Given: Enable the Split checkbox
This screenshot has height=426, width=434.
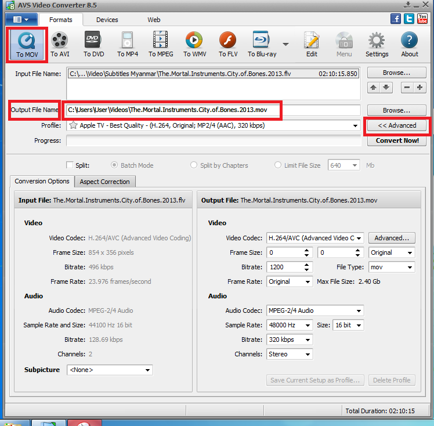Looking at the screenshot, I should pos(70,165).
